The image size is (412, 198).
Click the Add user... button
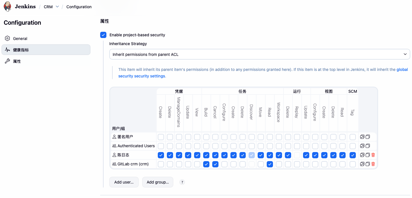[124, 182]
